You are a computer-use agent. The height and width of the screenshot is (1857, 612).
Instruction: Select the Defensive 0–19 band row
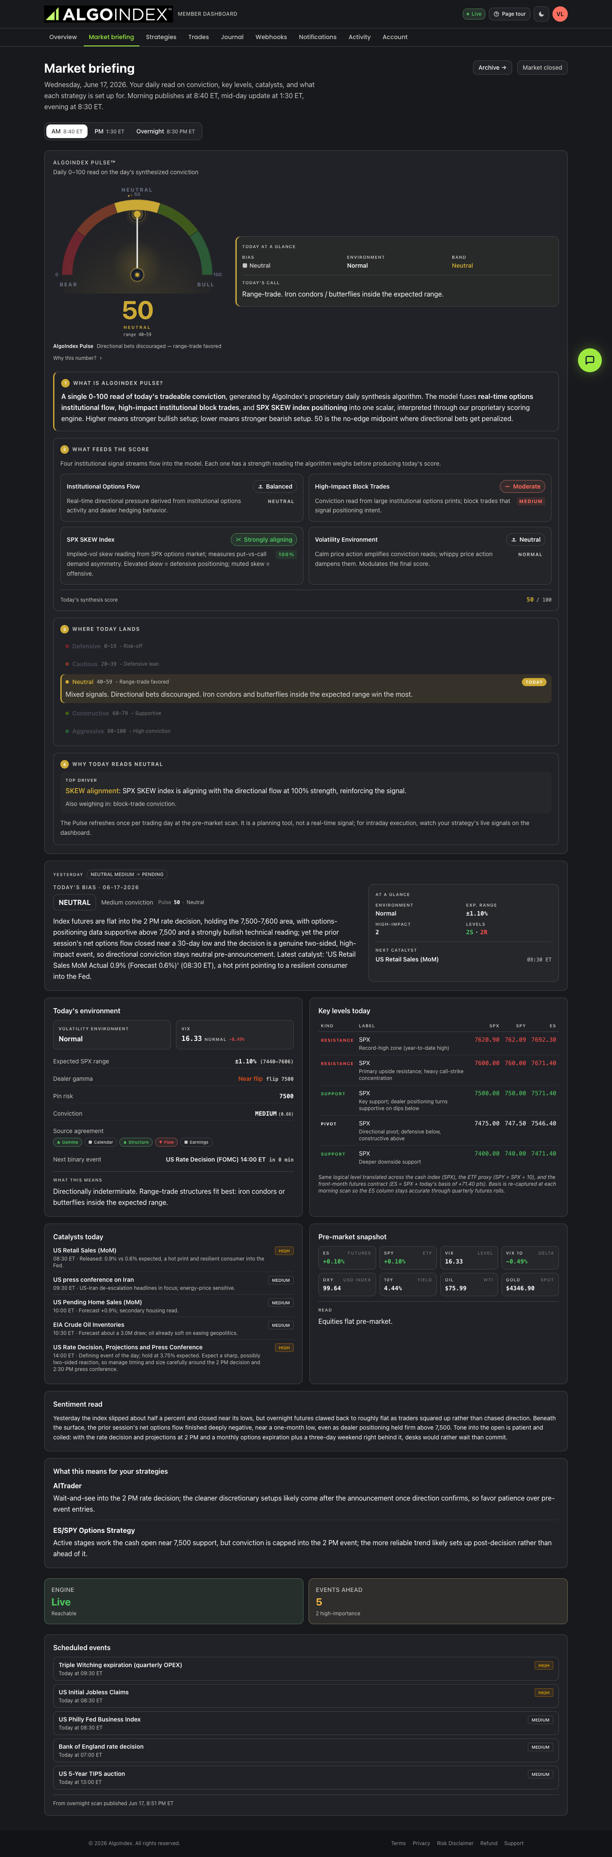coord(306,646)
